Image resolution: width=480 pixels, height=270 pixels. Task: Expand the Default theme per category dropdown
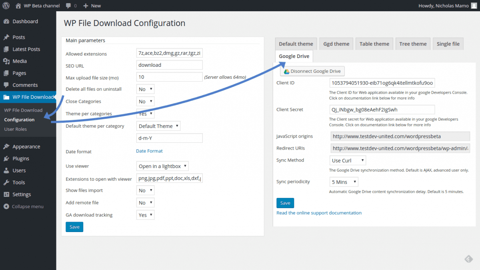coord(158,126)
